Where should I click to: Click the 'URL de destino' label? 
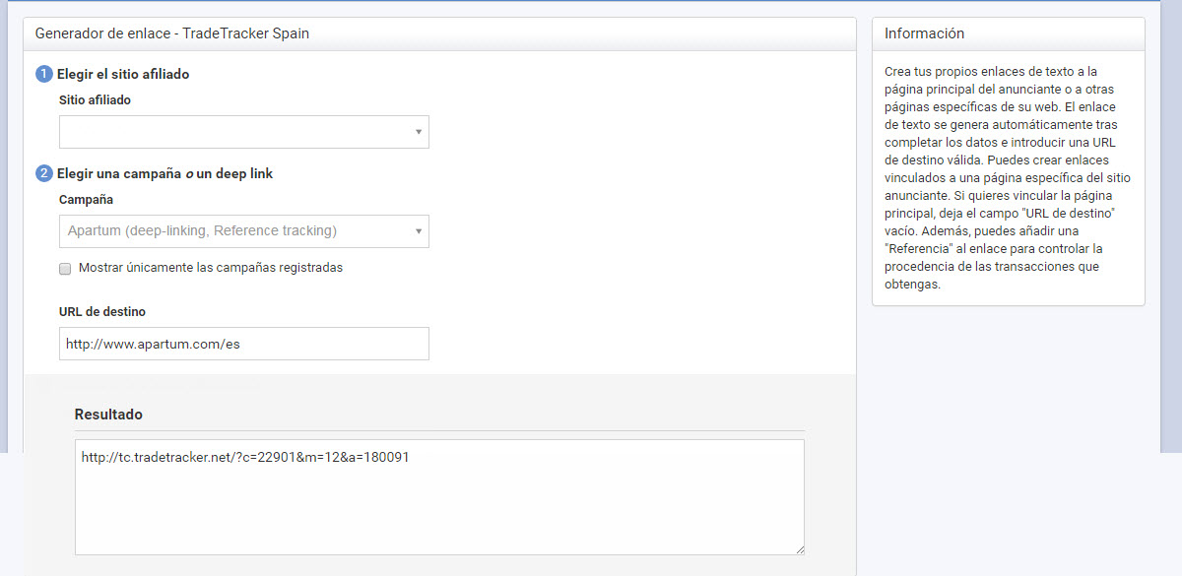pyautogui.click(x=102, y=311)
